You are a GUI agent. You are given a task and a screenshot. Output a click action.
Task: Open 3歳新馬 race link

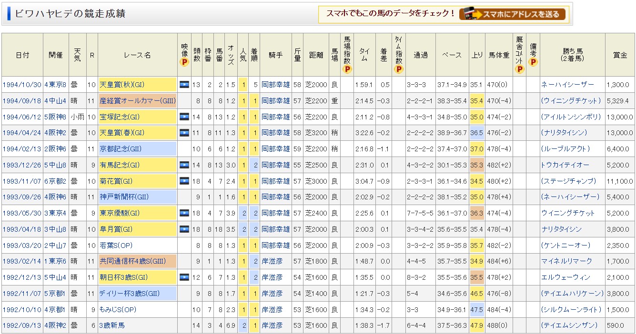coord(111,325)
